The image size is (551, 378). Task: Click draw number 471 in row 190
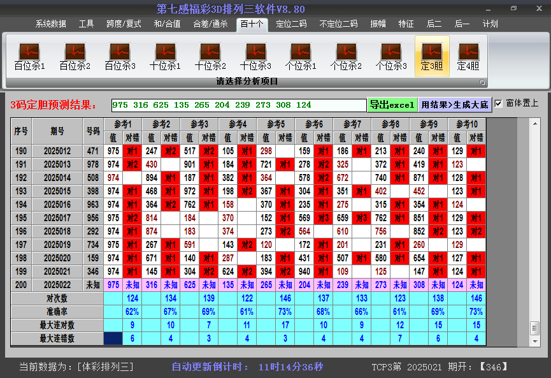coord(93,151)
